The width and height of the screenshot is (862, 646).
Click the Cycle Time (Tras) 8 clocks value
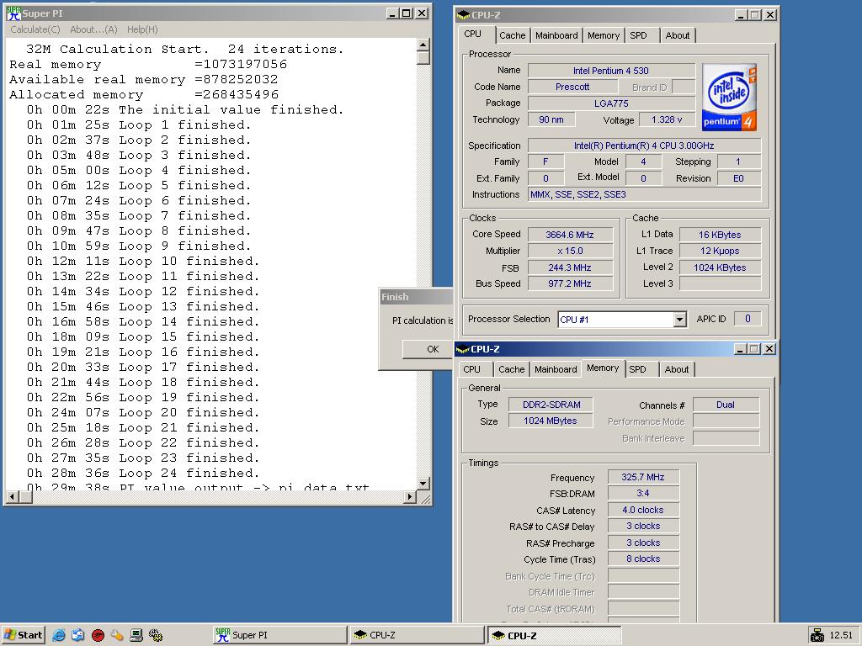(x=643, y=559)
